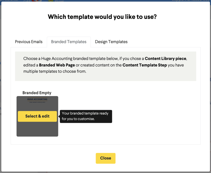Click the Huge Accounting logo in thumbnail

(x=37, y=99)
